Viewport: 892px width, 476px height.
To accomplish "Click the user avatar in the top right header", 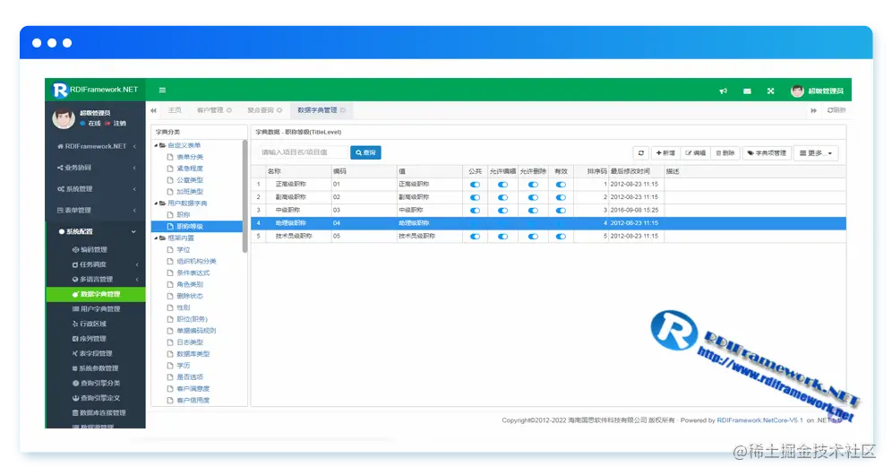I will click(x=797, y=91).
